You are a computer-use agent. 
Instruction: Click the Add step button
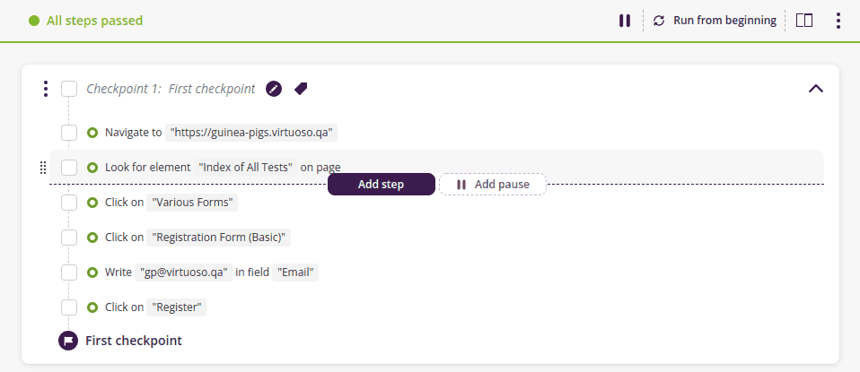point(381,185)
